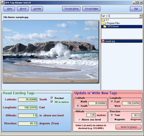Select the C:\ folder icon
Screen dimensions: 144x136
(x=103, y=20)
